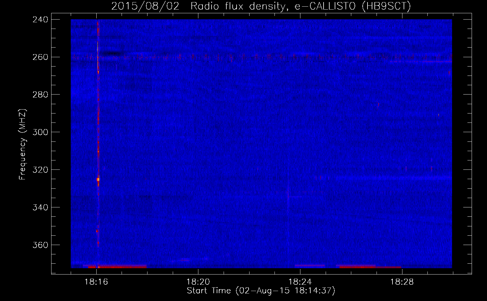Select the 18:20 time tick label

click(x=198, y=282)
